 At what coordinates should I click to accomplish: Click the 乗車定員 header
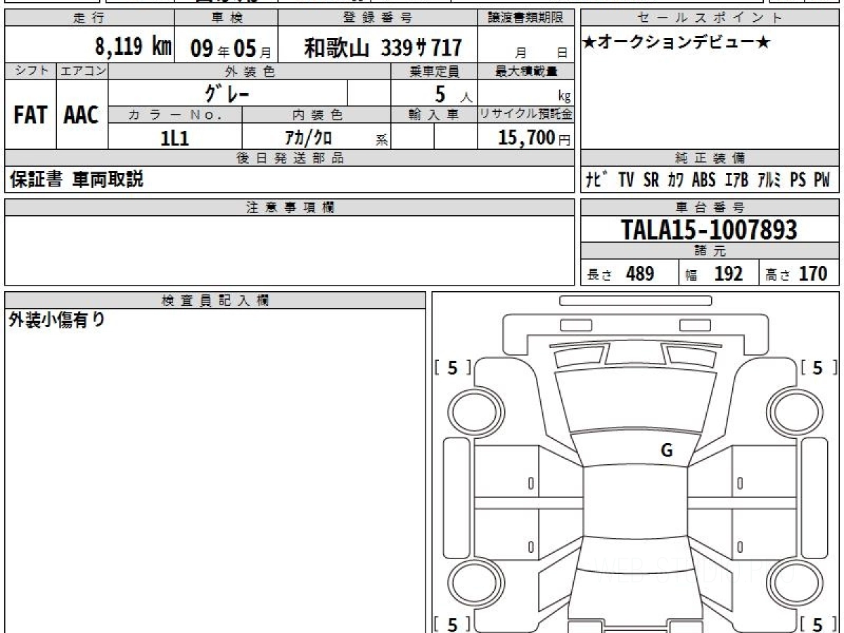pos(434,71)
